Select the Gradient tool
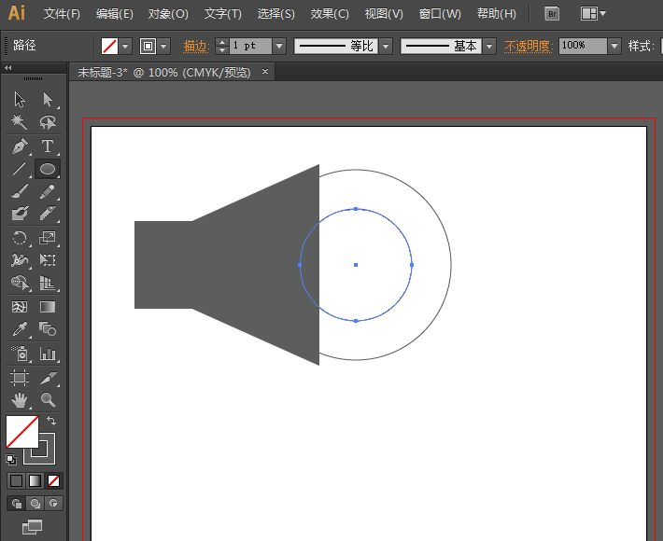This screenshot has width=663, height=541. pos(48,307)
